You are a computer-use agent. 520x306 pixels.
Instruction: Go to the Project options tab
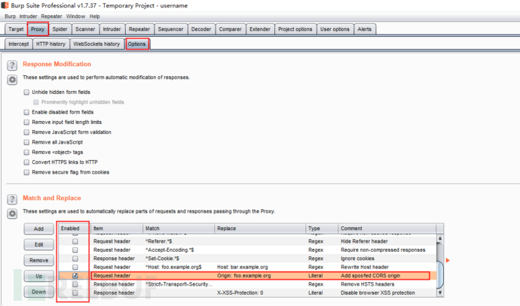(295, 29)
